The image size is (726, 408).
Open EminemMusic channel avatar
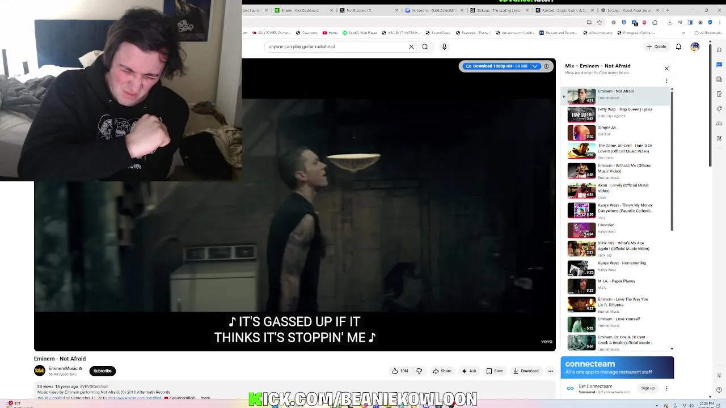(x=40, y=371)
